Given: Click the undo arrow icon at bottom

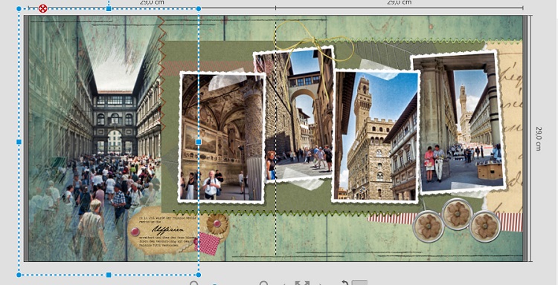Looking at the screenshot, I should (344, 283).
